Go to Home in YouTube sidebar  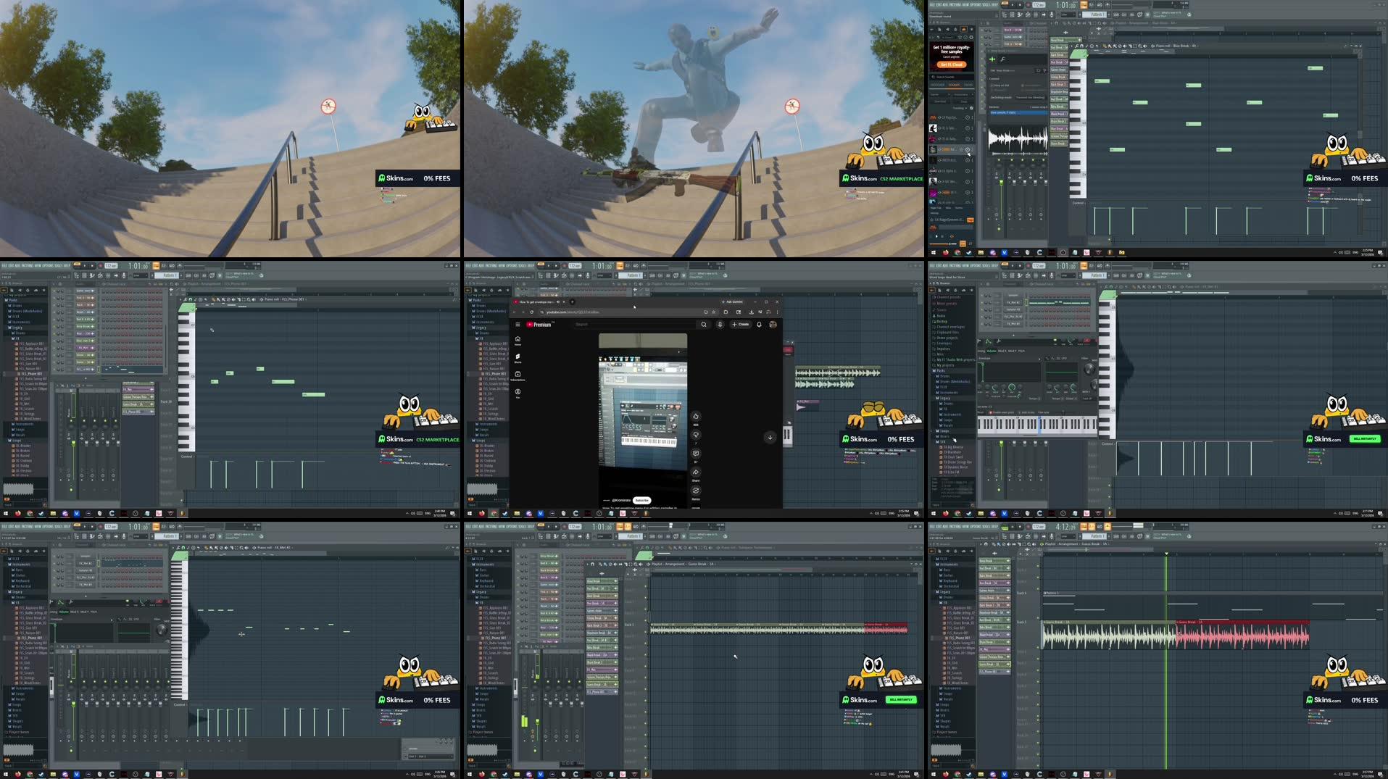pyautogui.click(x=518, y=339)
